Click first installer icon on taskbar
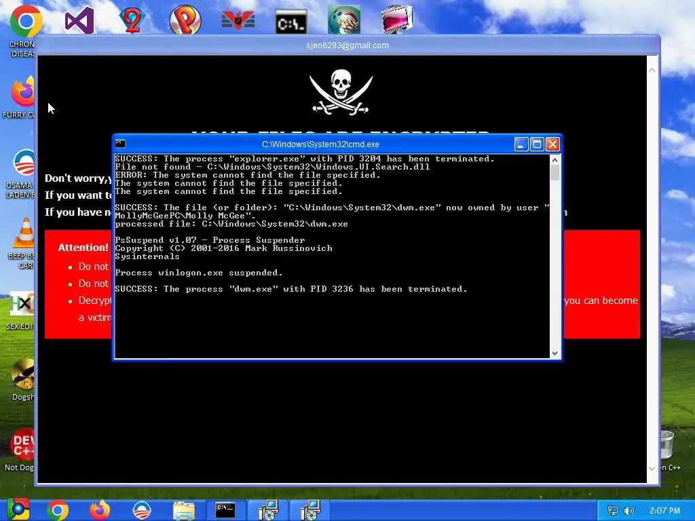This screenshot has width=695, height=521. [x=267, y=510]
